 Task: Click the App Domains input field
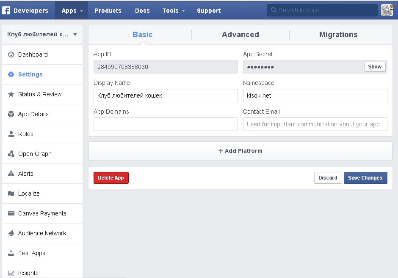tap(166, 124)
